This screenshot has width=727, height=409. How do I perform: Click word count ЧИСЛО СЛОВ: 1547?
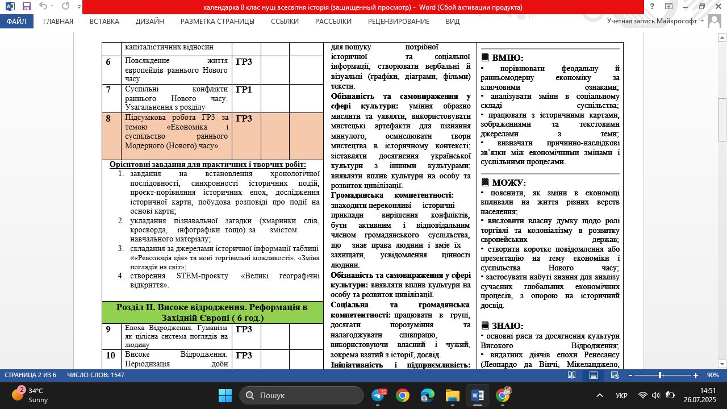[95, 375]
